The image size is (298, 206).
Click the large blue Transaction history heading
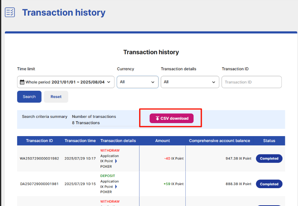[64, 13]
